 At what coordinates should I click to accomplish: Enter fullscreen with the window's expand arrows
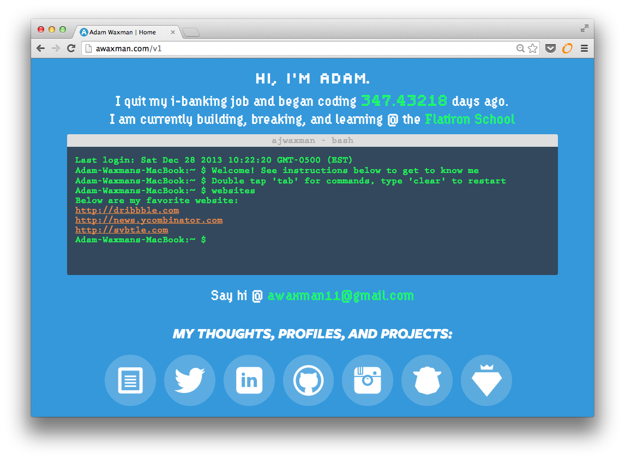[x=584, y=28]
